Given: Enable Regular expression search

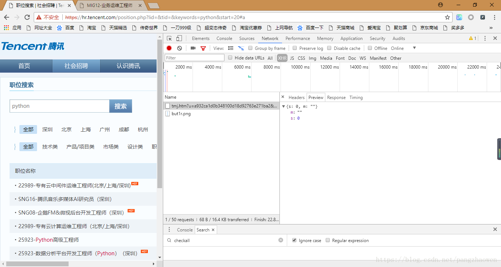Looking at the screenshot, I should [328, 240].
